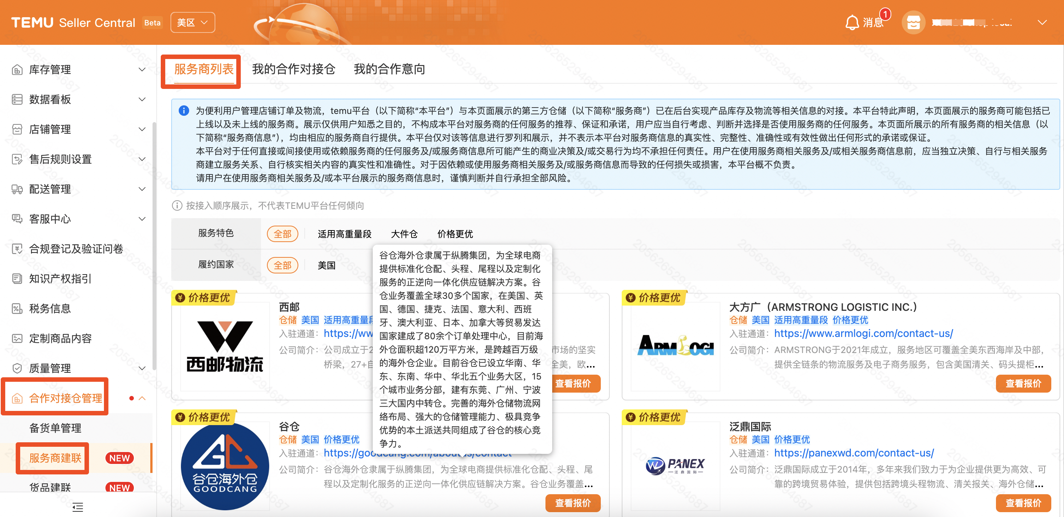Click the 西邮物流 company logo
Screen dimensions: 1064x517
coord(225,346)
